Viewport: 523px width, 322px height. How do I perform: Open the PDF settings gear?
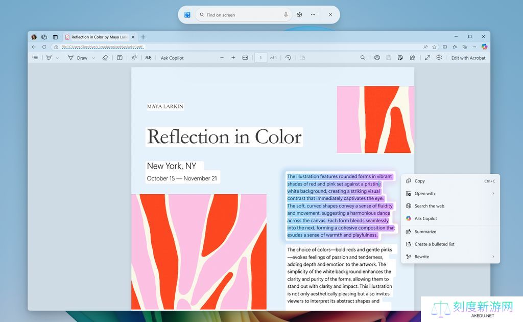click(x=439, y=58)
